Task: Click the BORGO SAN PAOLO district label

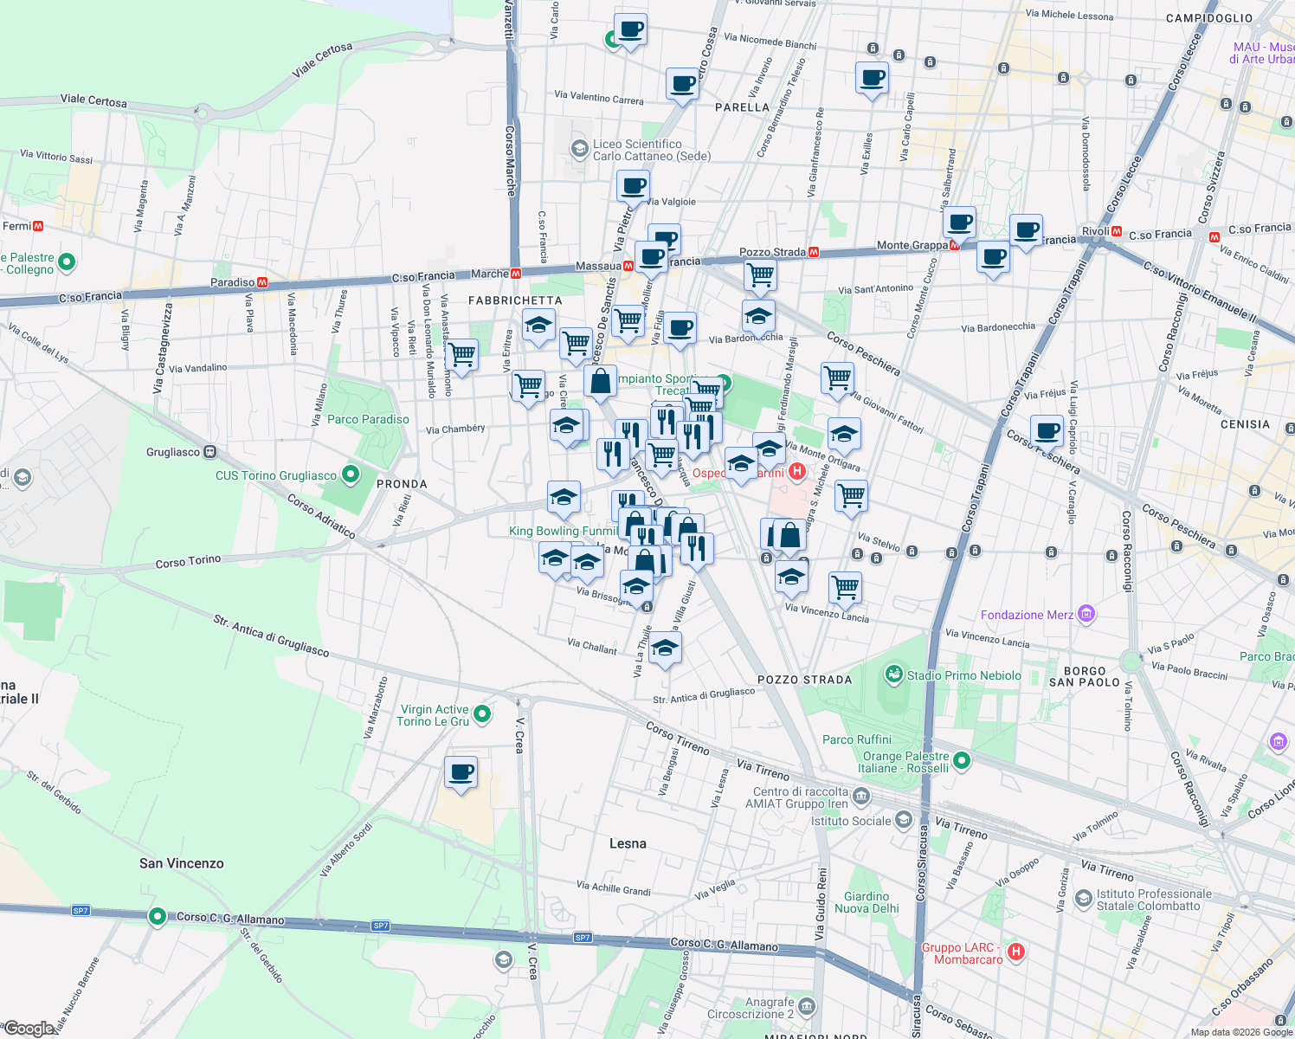Action: point(1085,676)
